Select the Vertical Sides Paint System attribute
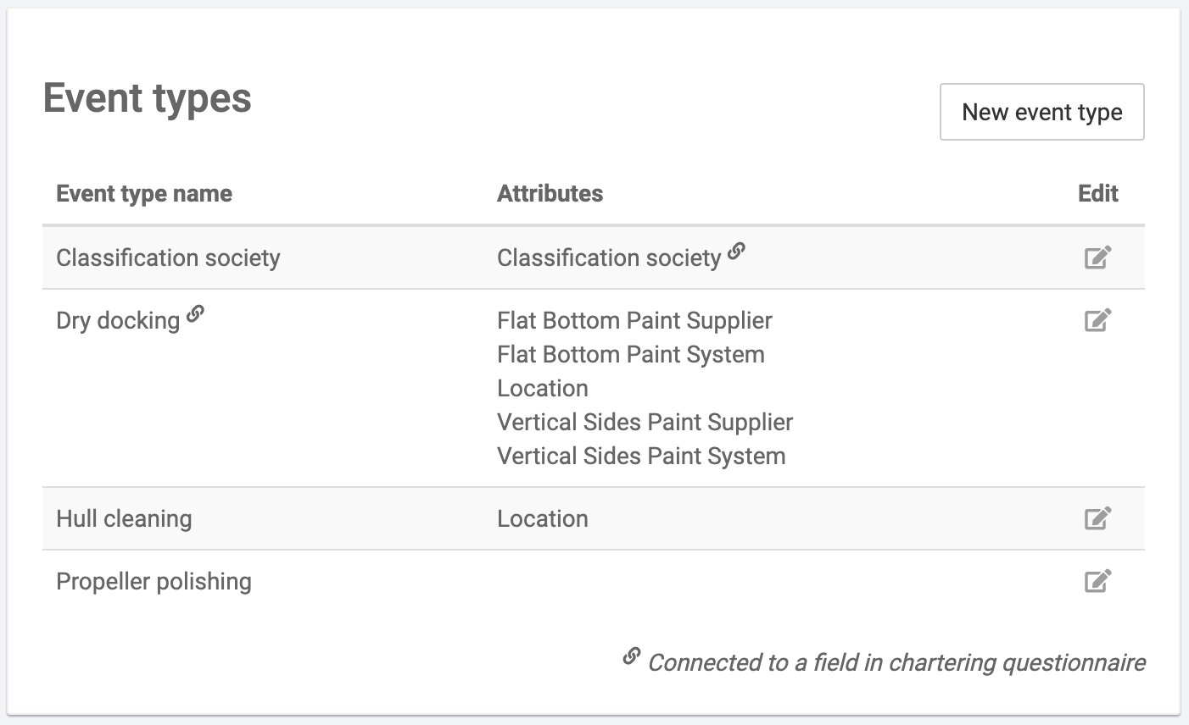Viewport: 1189px width, 725px height. coord(641,456)
